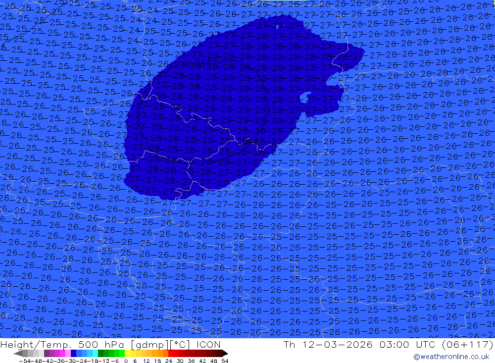Click the right dark arrow end of the color scale

[225, 354]
